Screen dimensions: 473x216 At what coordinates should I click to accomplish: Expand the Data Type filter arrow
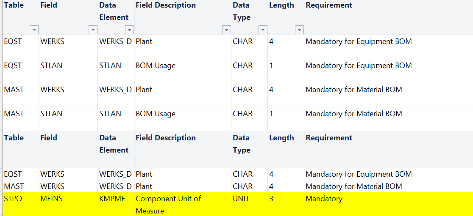[263, 30]
